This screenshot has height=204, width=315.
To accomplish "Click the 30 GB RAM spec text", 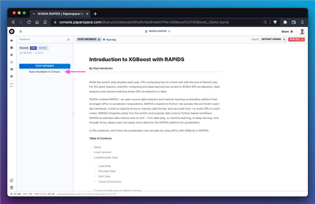I will point(26,53).
